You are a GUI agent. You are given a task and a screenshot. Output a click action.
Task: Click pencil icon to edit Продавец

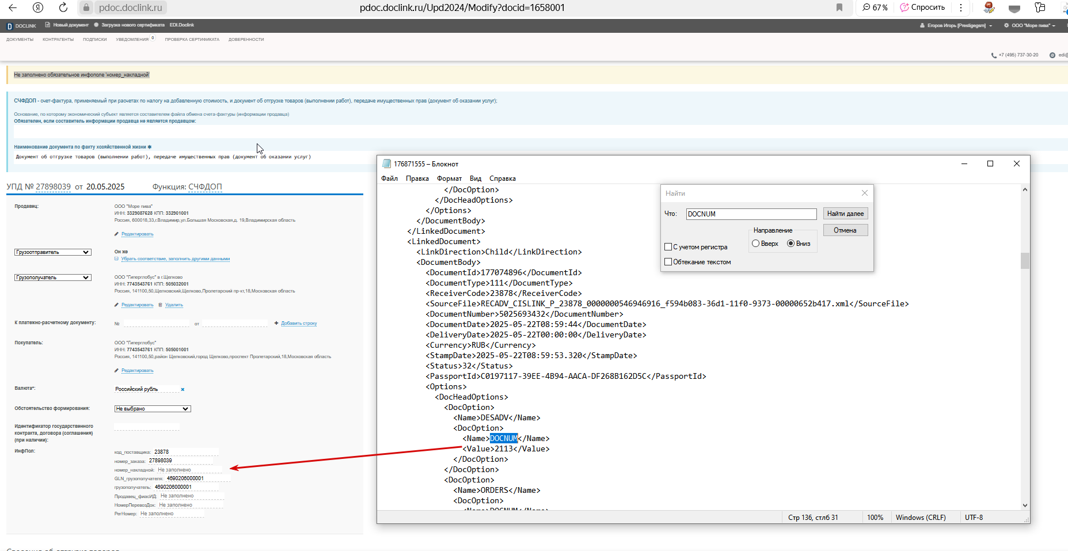pos(116,234)
